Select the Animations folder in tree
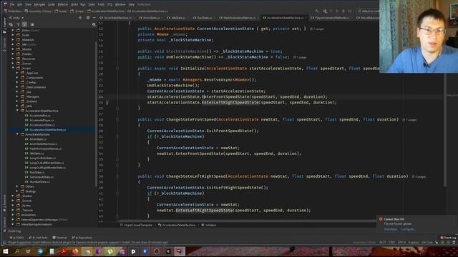 tap(29, 215)
